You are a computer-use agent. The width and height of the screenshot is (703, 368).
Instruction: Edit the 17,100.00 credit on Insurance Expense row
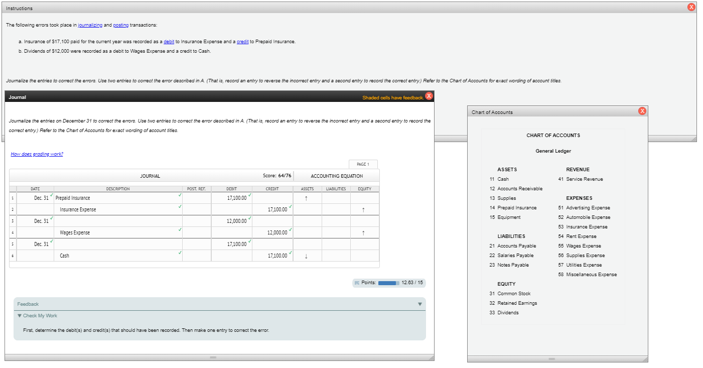pyautogui.click(x=272, y=209)
